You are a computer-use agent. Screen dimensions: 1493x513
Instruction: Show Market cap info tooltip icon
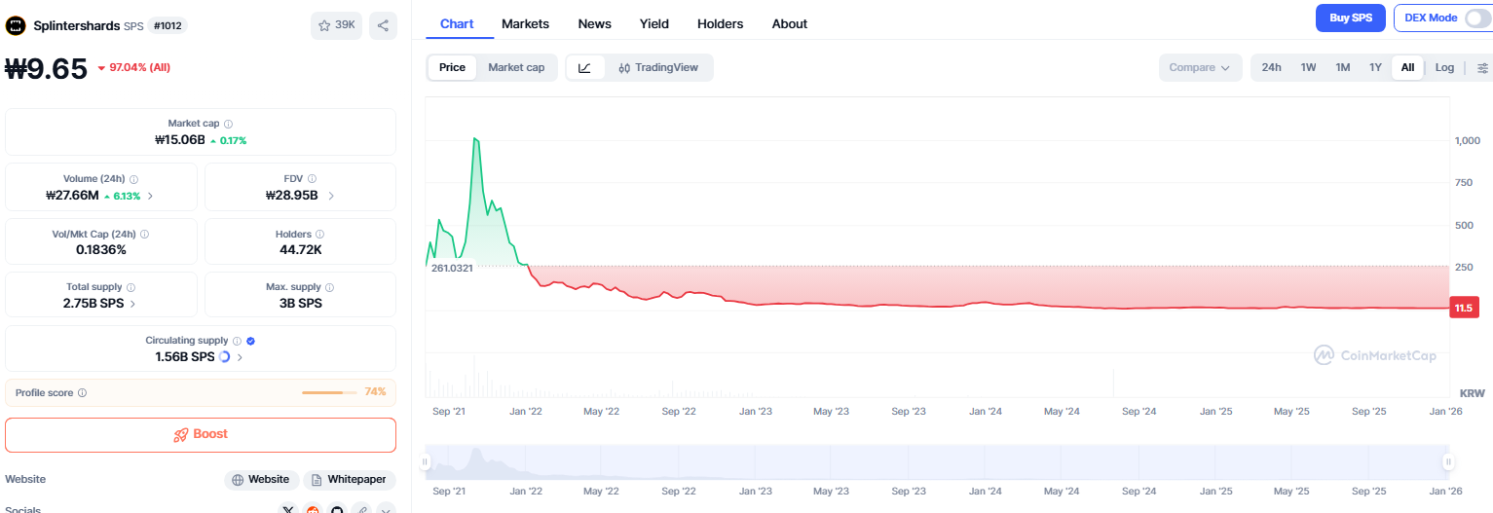tap(229, 125)
